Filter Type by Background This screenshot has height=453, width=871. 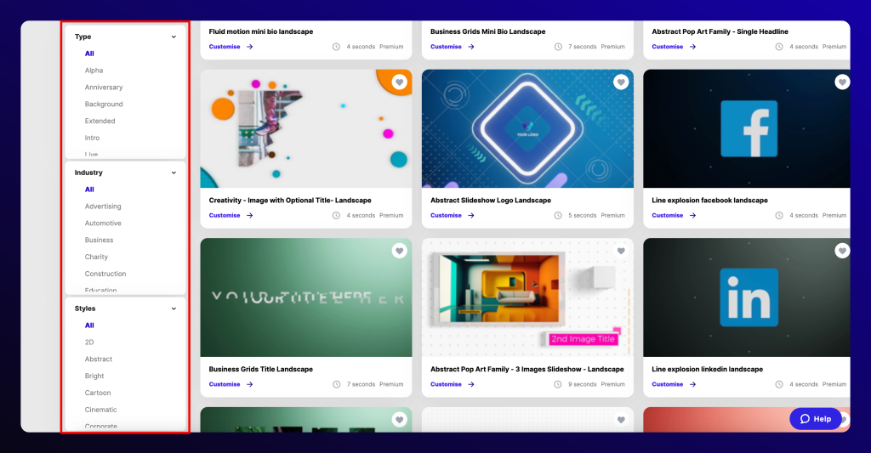(x=104, y=105)
